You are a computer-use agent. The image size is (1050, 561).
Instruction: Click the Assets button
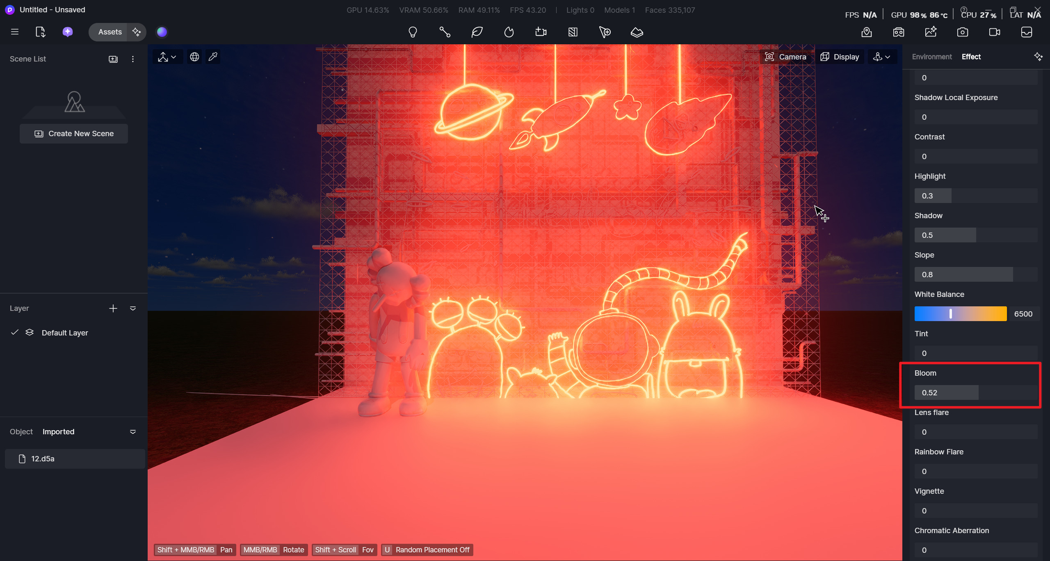[x=110, y=32]
